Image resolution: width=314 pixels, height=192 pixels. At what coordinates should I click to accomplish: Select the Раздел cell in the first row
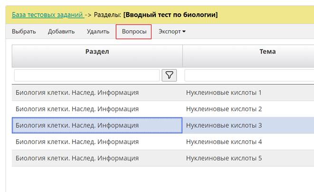click(x=97, y=93)
